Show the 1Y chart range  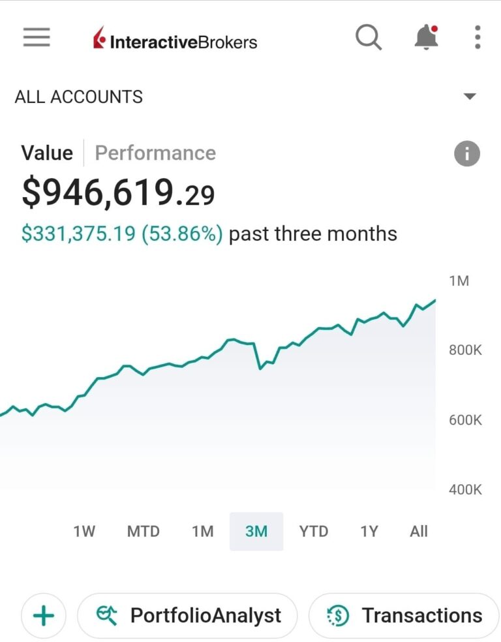pyautogui.click(x=369, y=531)
